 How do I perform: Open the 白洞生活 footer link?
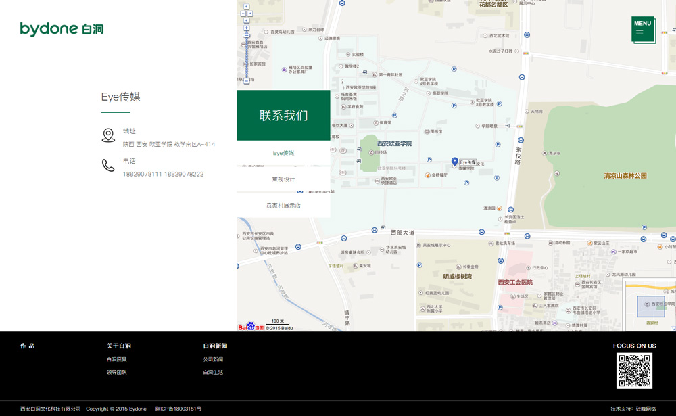[213, 373]
